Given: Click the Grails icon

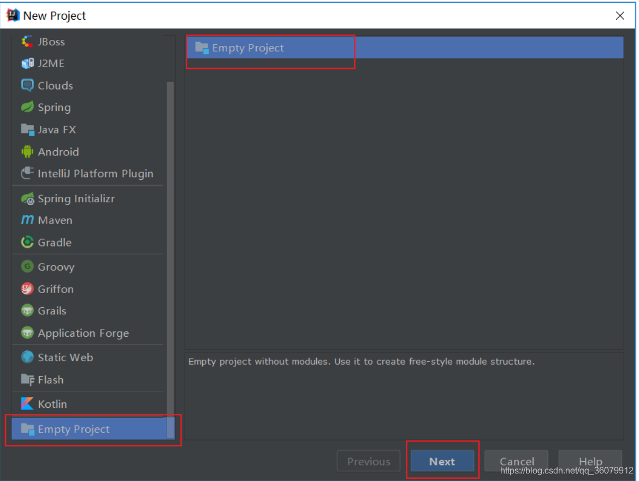Looking at the screenshot, I should (x=27, y=310).
